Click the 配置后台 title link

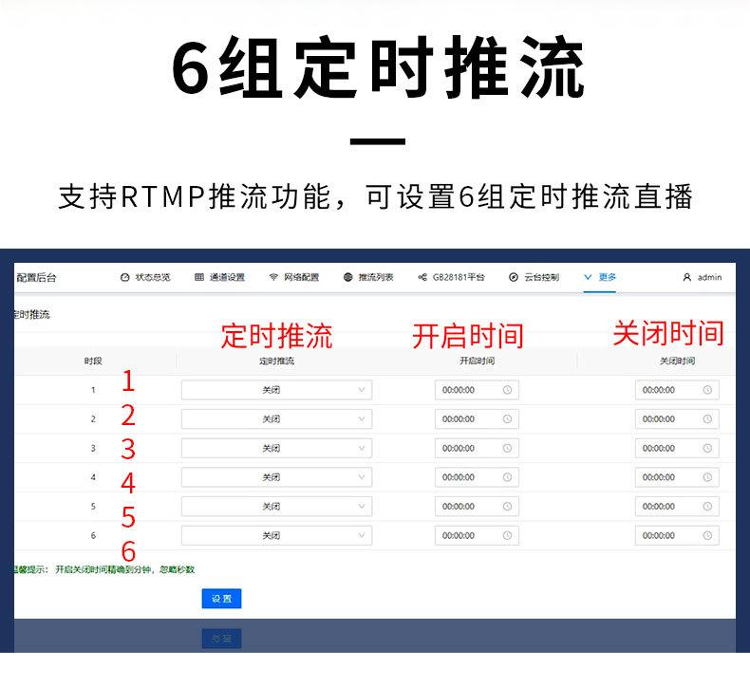[x=37, y=277]
